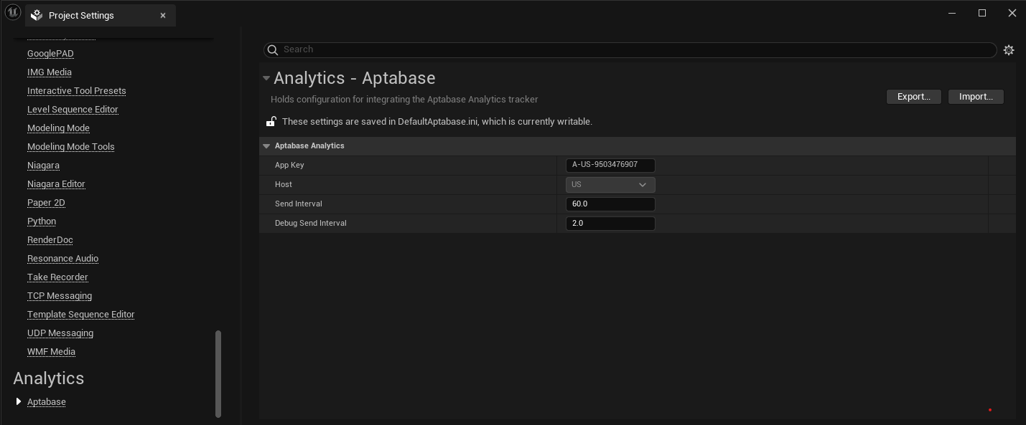Click the unlocked padlock icon
The height and width of the screenshot is (425, 1026).
[x=271, y=121]
